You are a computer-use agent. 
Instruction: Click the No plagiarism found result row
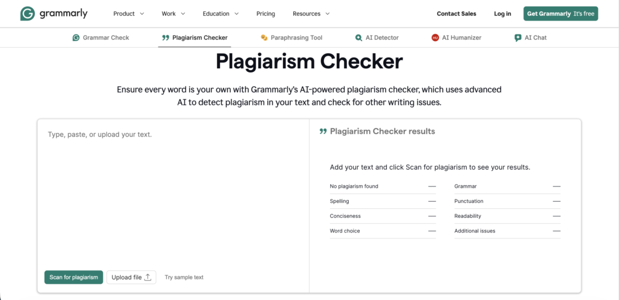pyautogui.click(x=383, y=186)
